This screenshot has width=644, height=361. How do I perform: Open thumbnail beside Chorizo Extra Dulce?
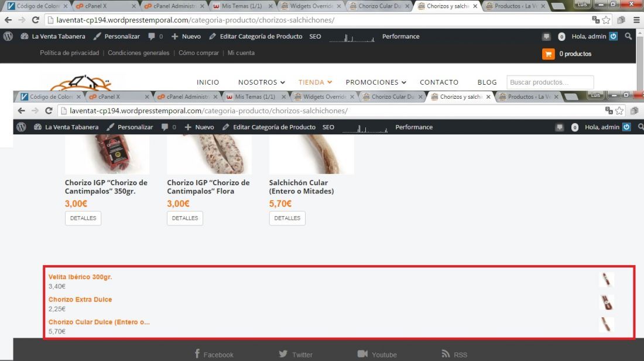[607, 303]
